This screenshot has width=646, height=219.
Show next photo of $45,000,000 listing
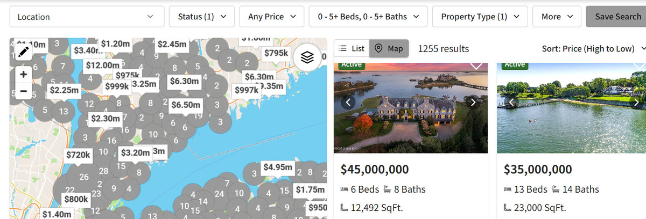coord(473,102)
